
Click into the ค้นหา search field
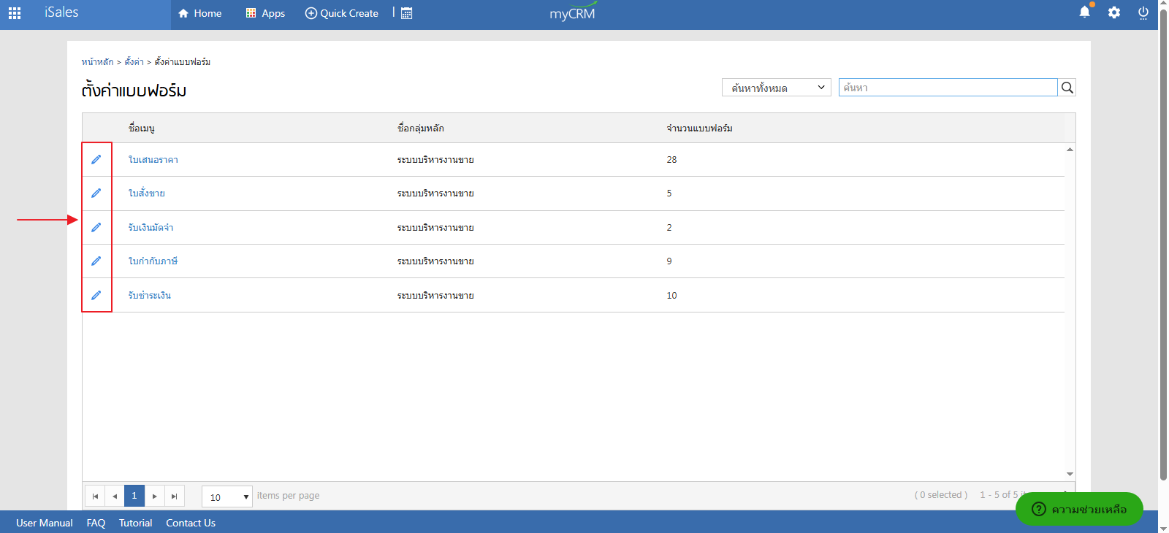pos(948,88)
